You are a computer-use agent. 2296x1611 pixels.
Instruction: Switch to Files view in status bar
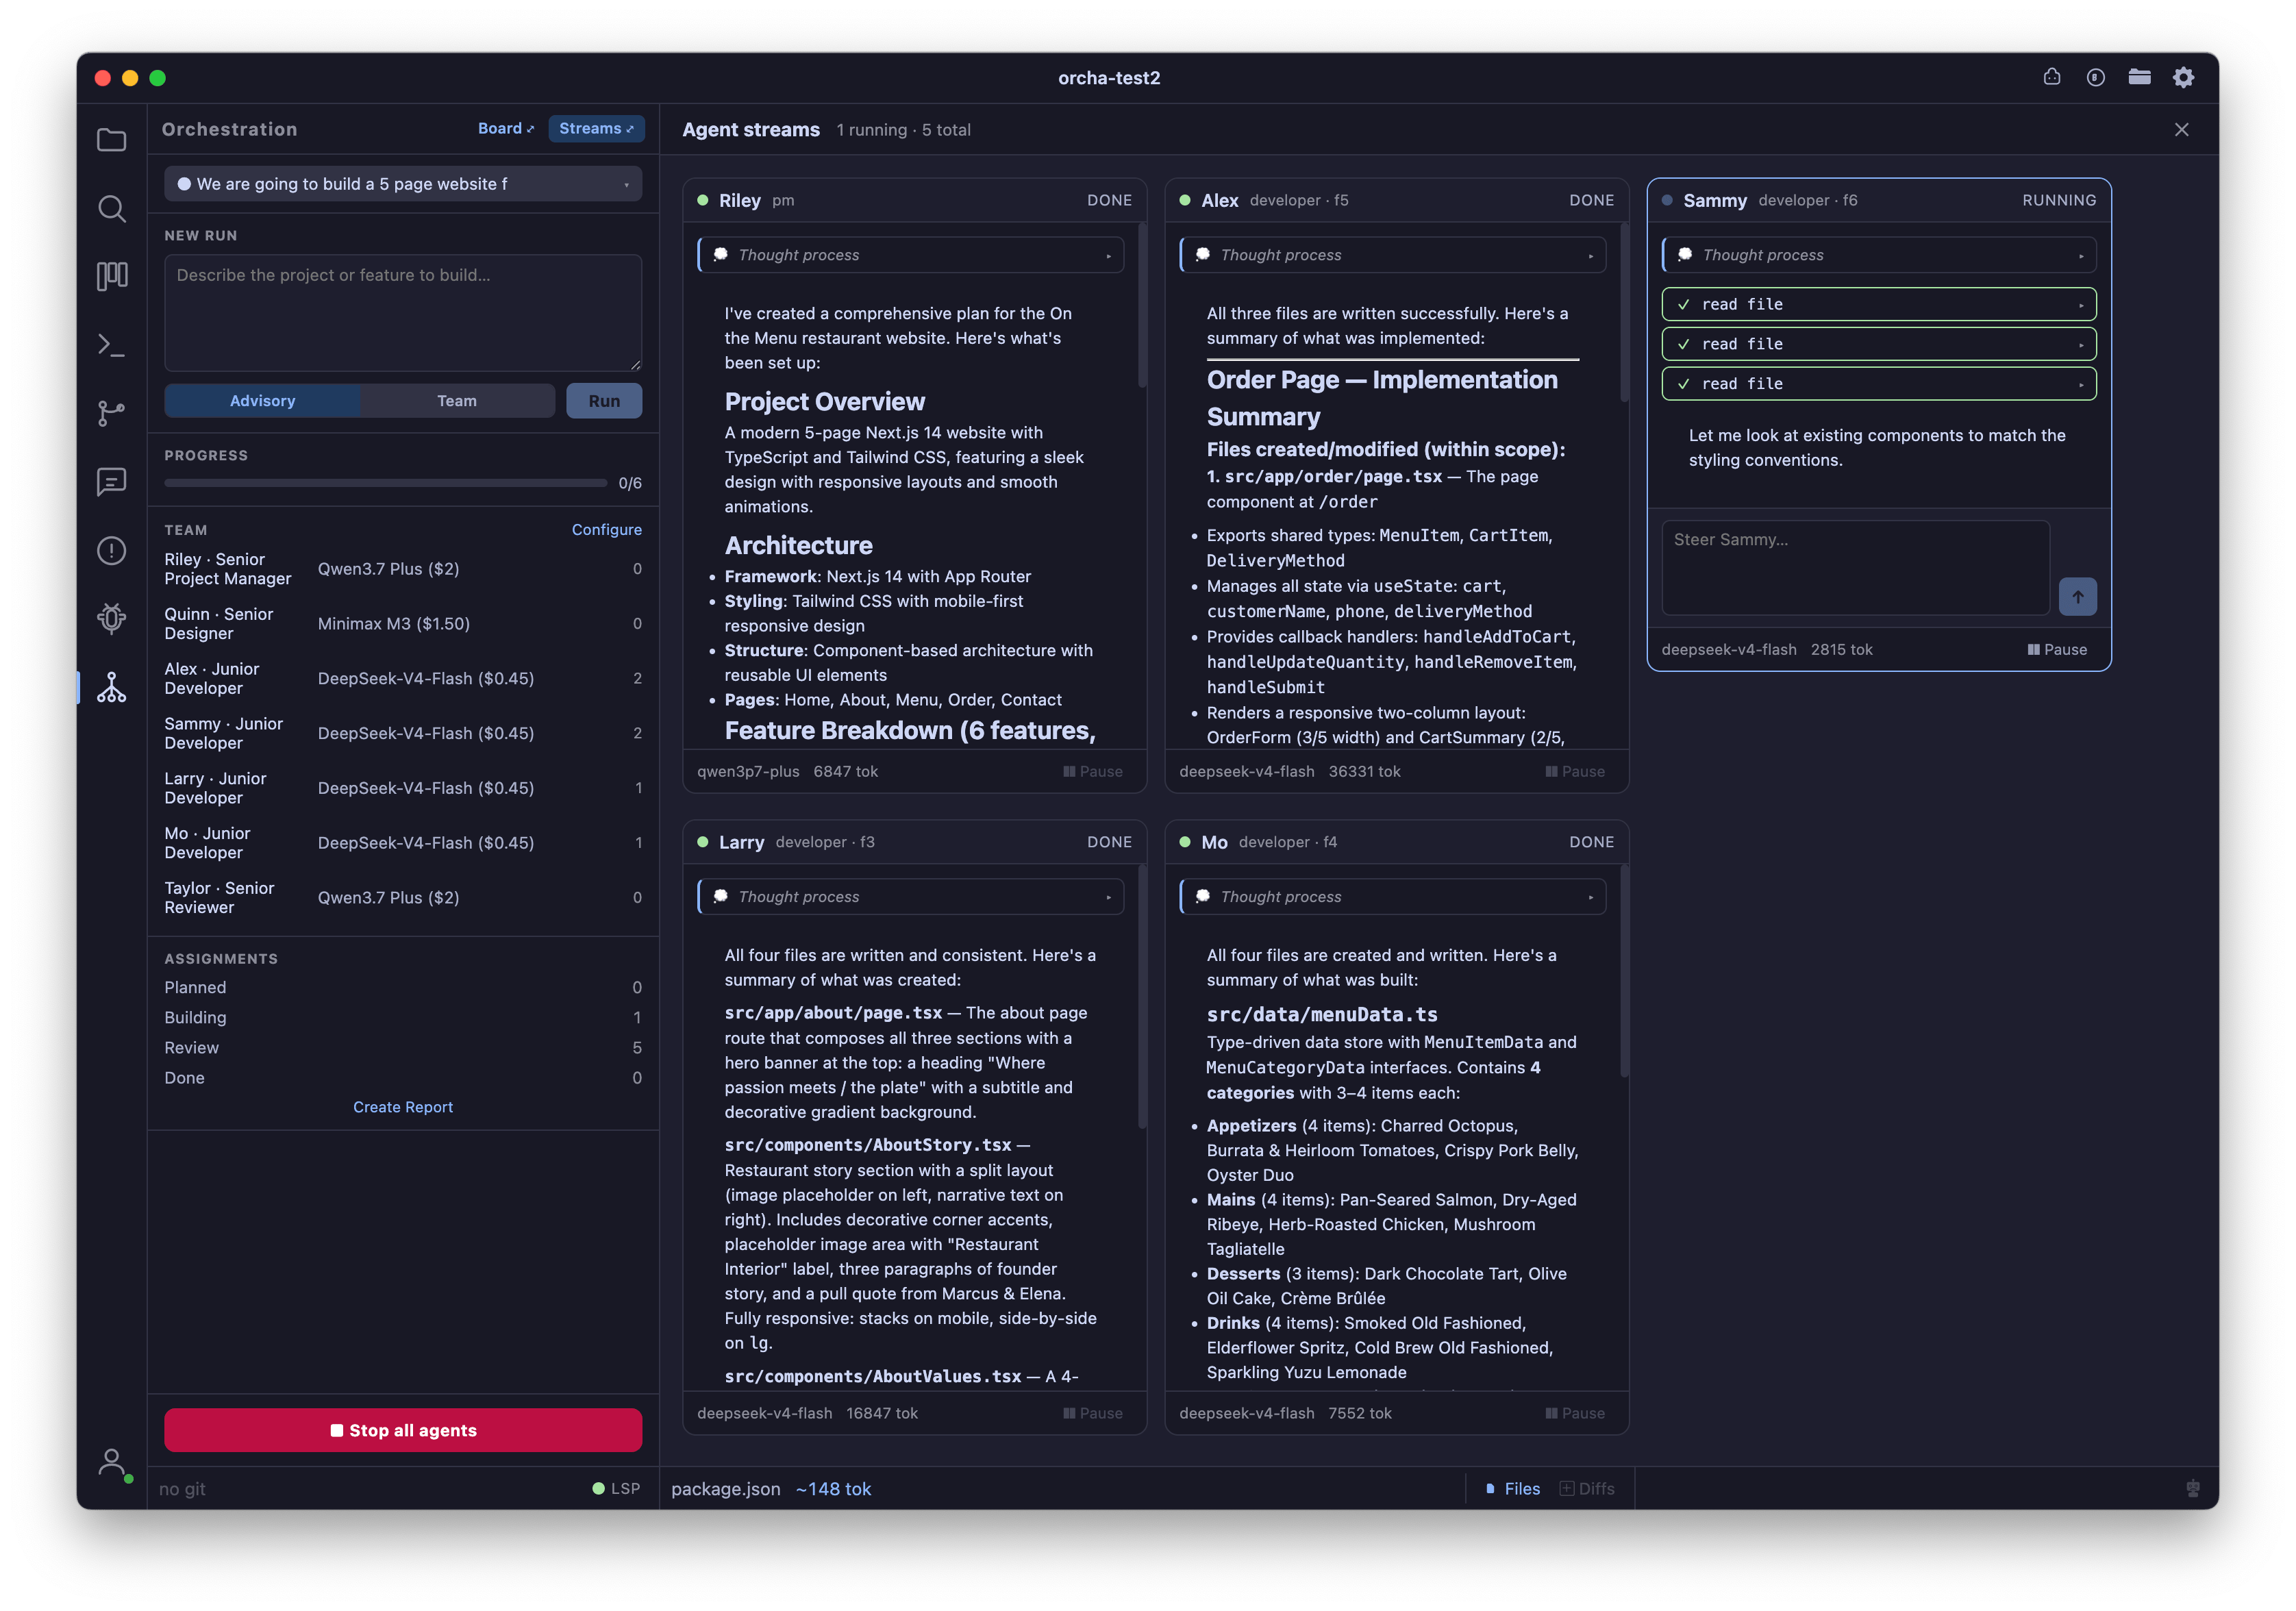(1512, 1488)
